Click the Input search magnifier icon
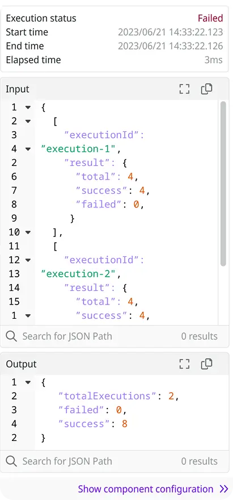 click(x=11, y=336)
